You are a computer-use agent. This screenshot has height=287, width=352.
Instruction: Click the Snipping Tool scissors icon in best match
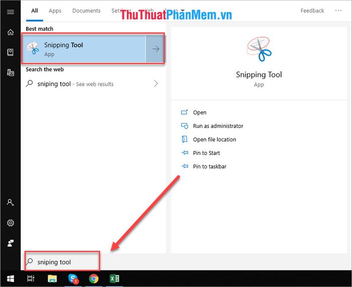click(x=33, y=48)
